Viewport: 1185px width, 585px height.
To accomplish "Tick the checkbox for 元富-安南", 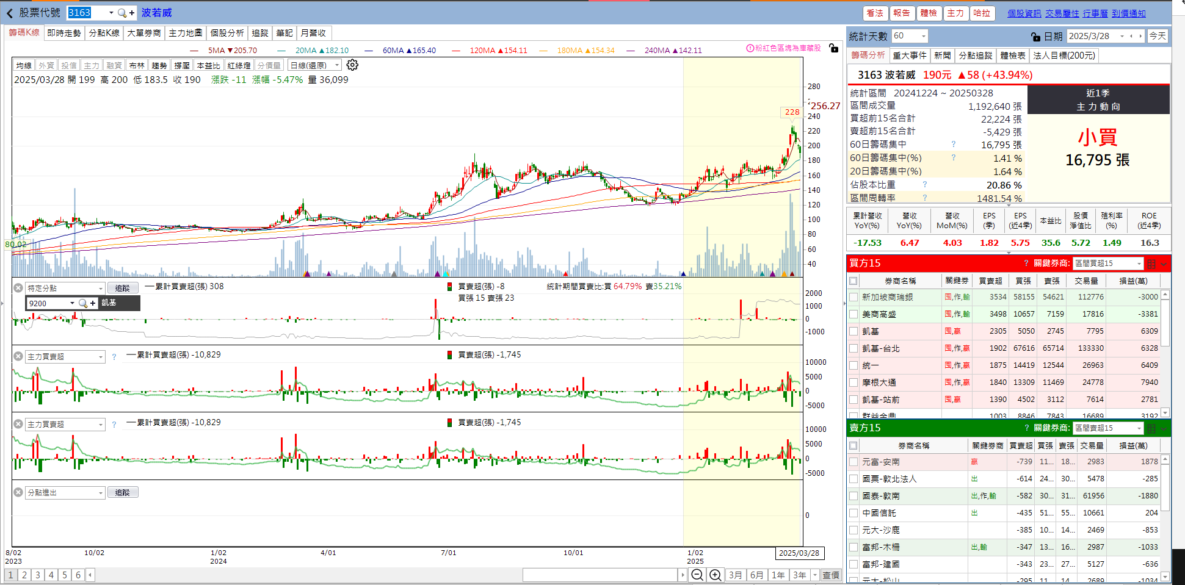I will 853,462.
